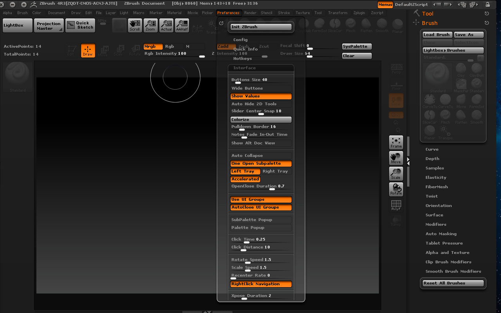This screenshot has height=313, width=501.
Task: Select the Flatten brush in top shelf
Action: click(366, 26)
